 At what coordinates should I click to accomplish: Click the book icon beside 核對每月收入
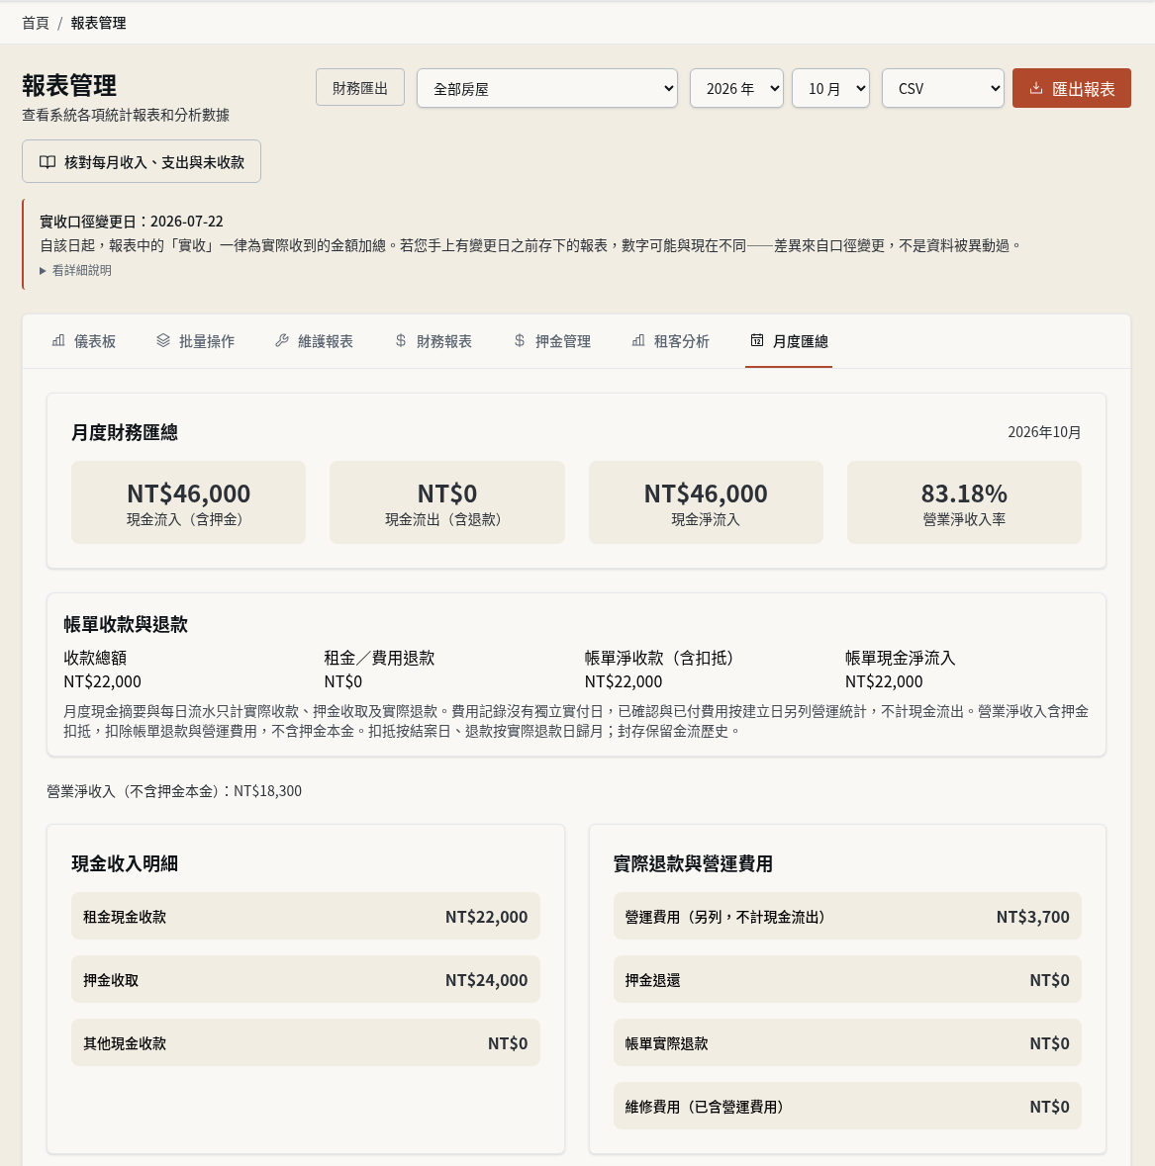(x=48, y=162)
